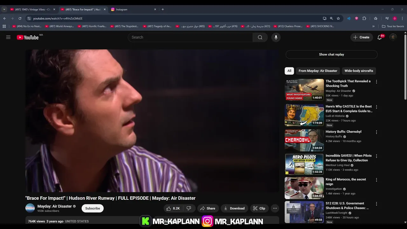Viewport: 407px width, 229px height.
Task: Reload the page
Action: tap(20, 18)
